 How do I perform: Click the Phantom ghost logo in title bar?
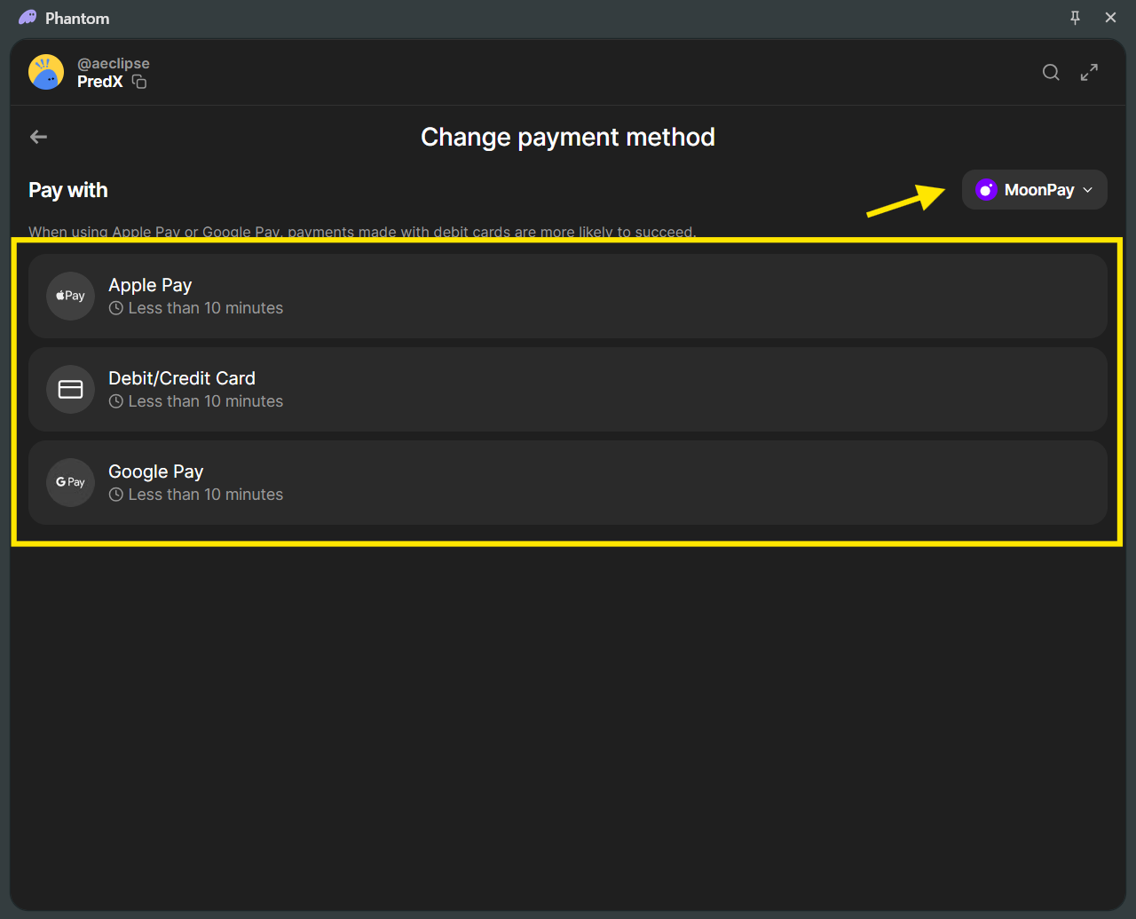click(28, 18)
